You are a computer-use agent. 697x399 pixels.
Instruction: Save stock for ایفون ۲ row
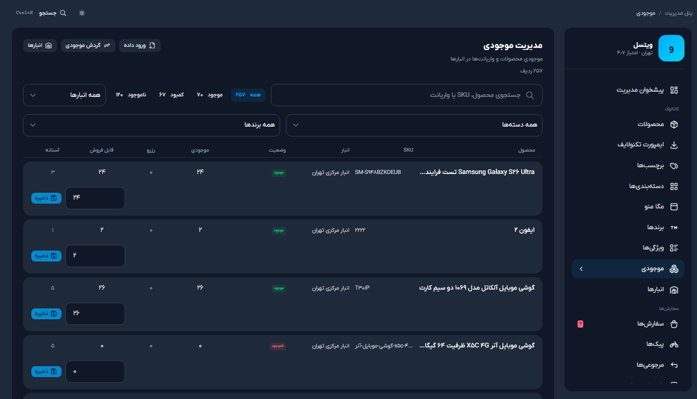tap(46, 256)
